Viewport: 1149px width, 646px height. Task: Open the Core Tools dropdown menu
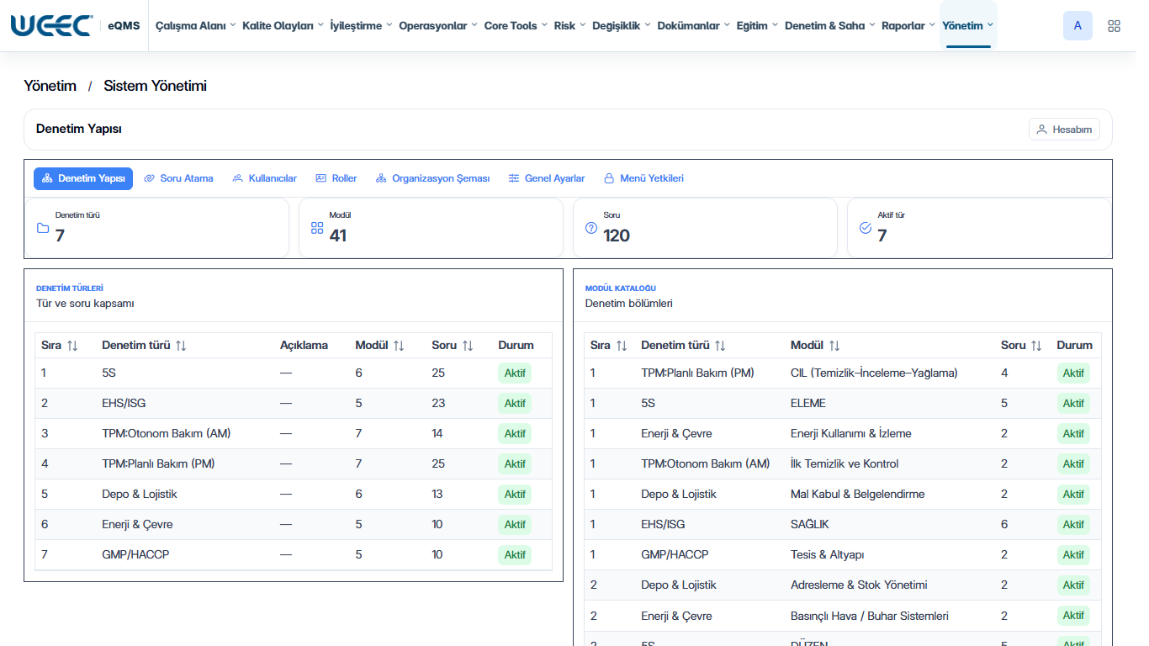pos(516,26)
